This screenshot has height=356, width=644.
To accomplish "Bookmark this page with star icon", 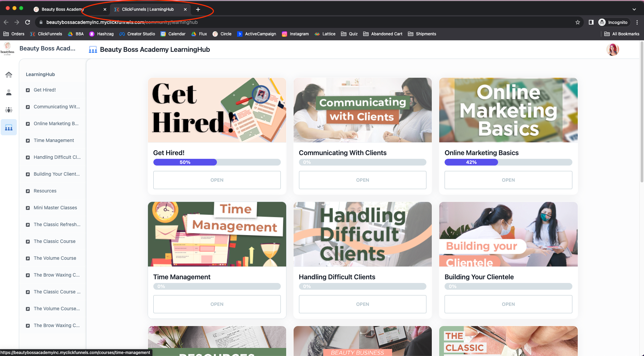I will coord(578,22).
